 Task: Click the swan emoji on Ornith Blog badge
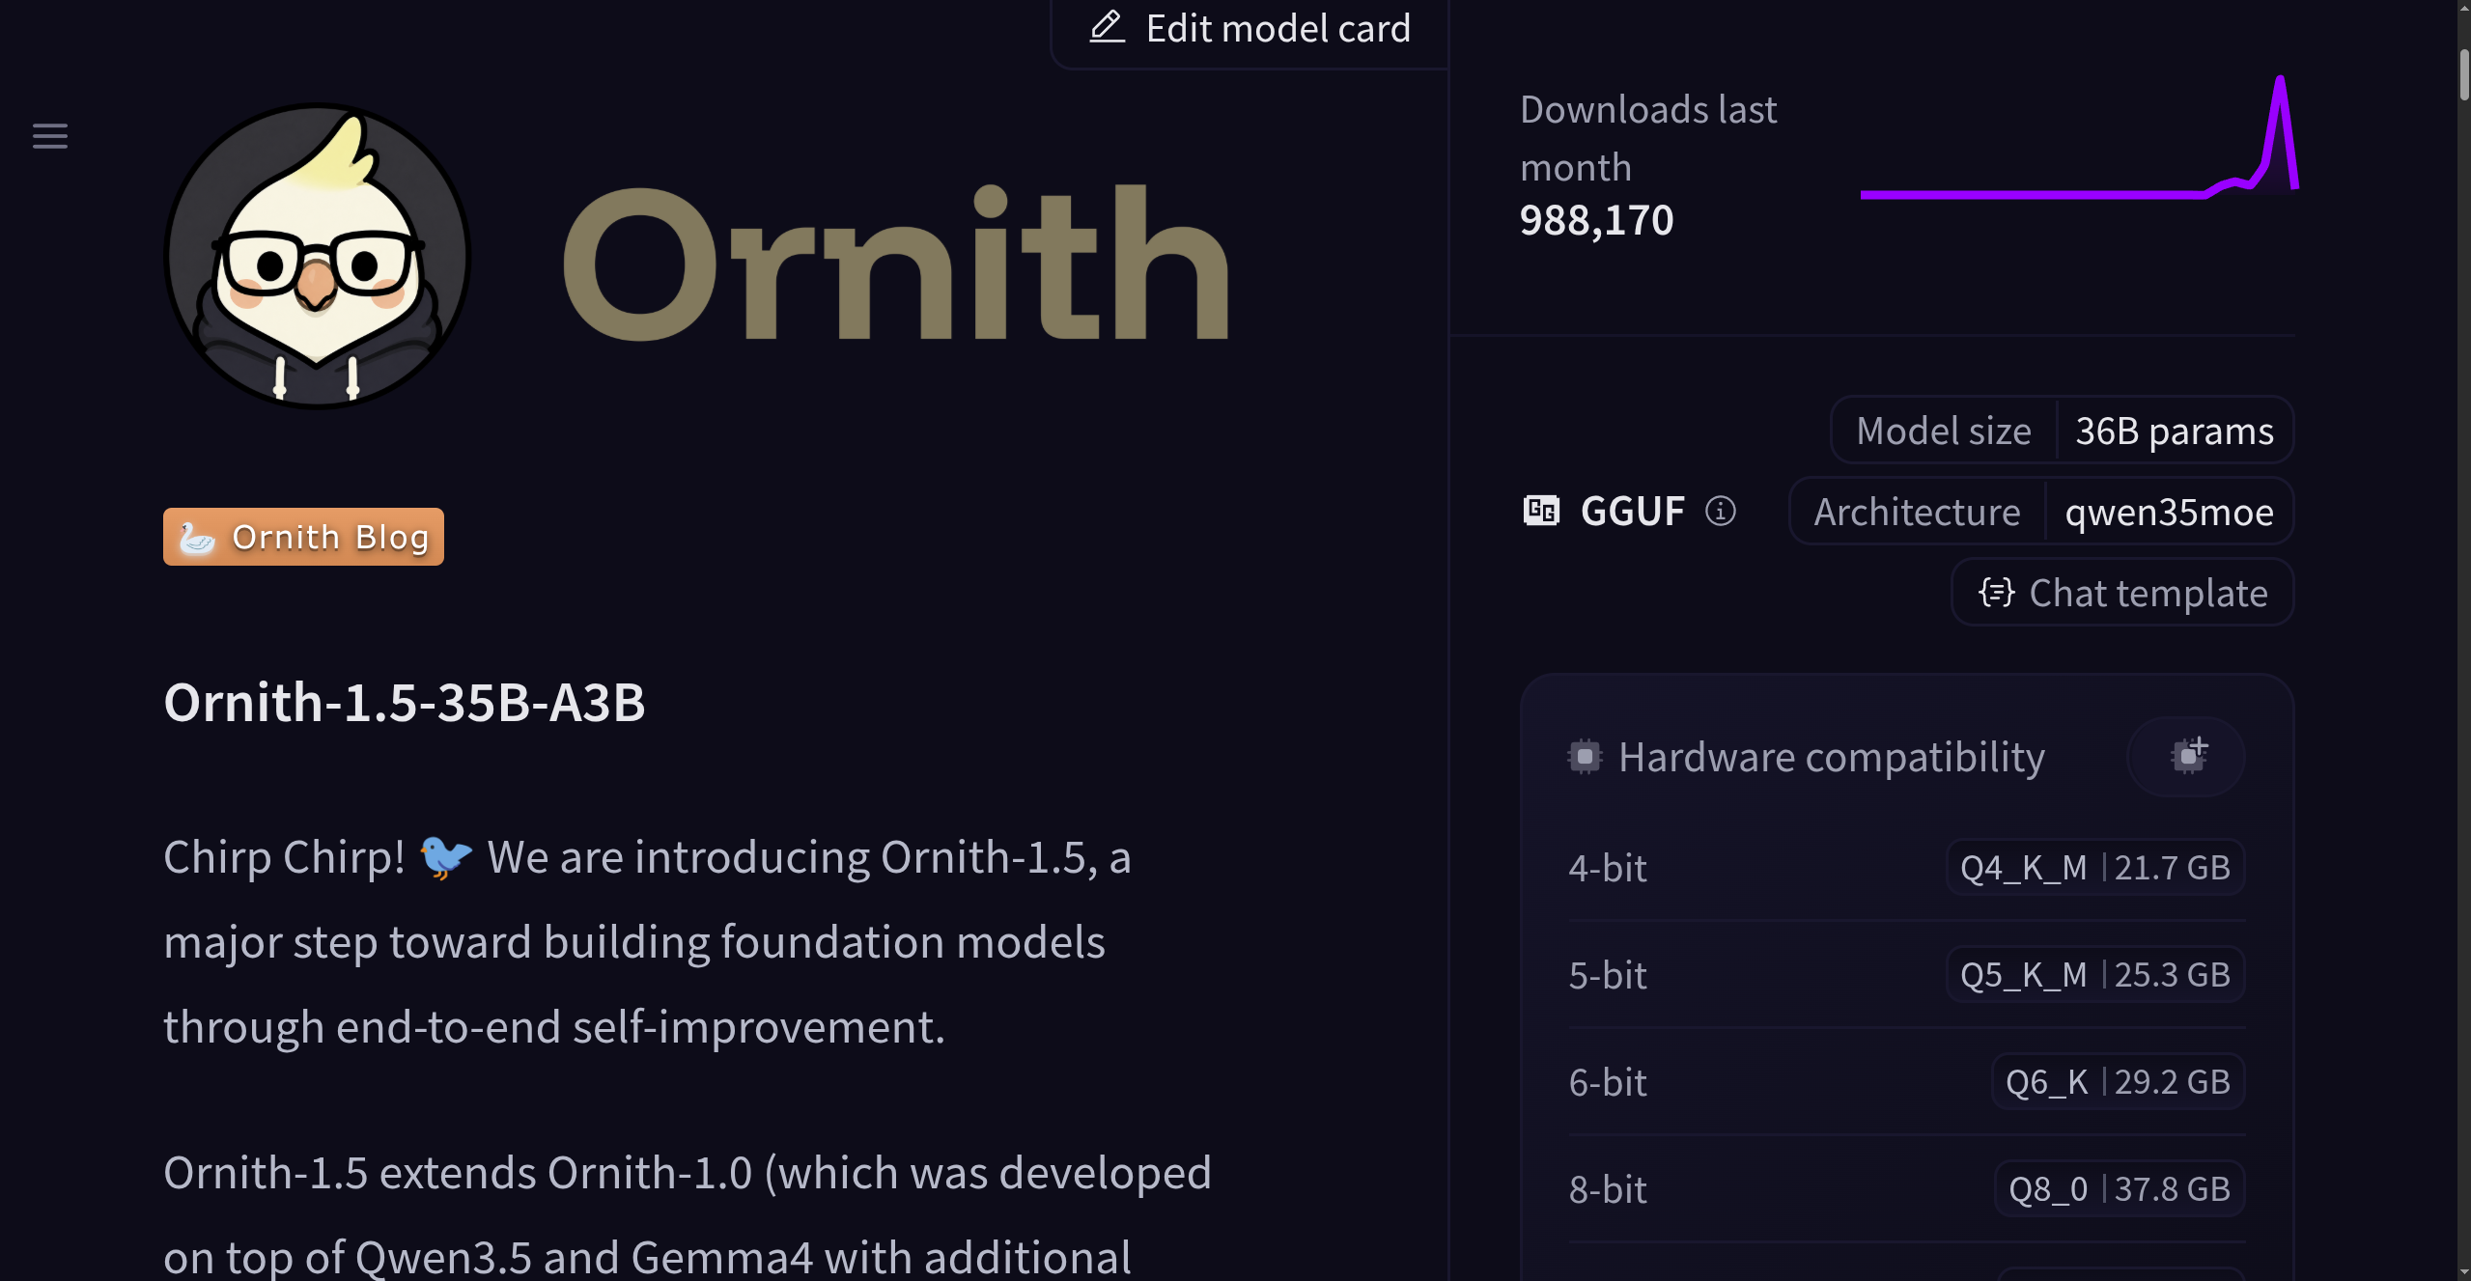[197, 538]
